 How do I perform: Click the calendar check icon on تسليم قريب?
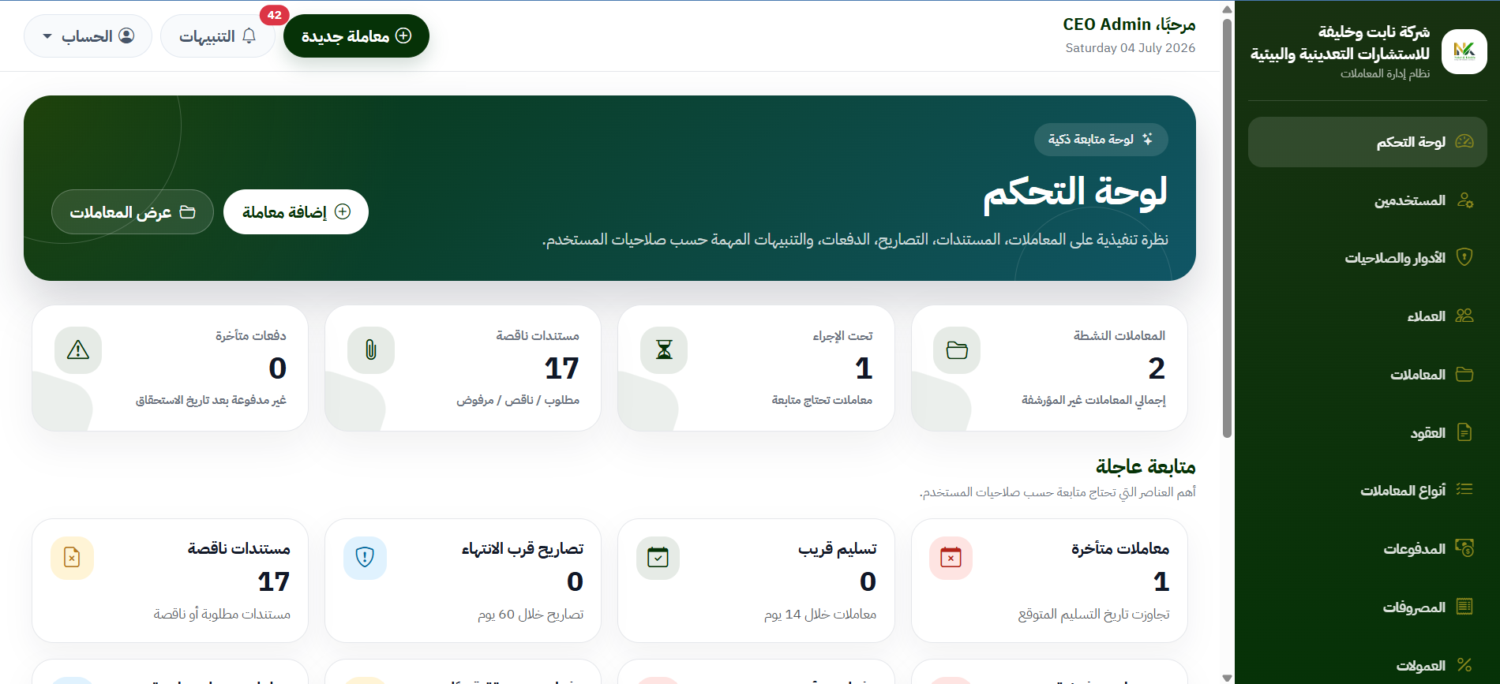tap(658, 559)
